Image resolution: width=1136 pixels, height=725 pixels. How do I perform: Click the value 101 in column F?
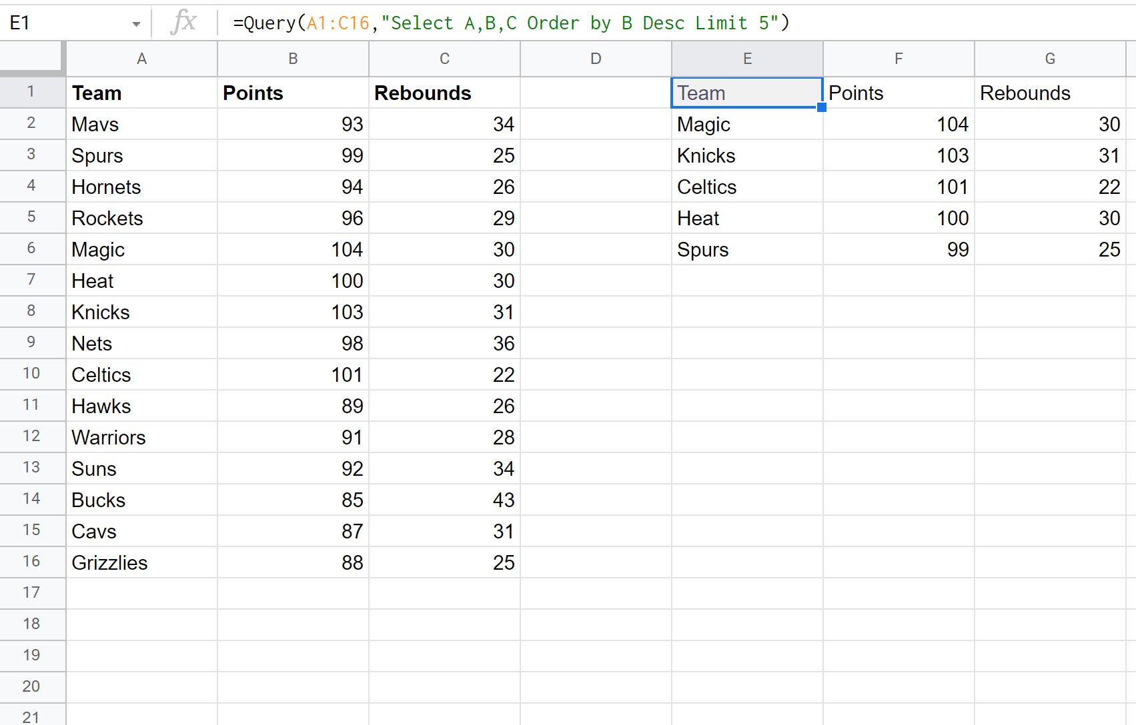(899, 187)
